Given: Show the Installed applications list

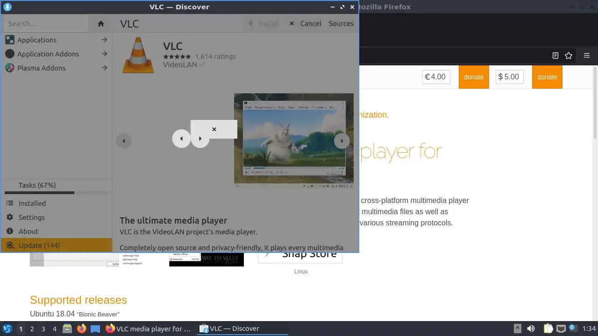Looking at the screenshot, I should click(57, 203).
